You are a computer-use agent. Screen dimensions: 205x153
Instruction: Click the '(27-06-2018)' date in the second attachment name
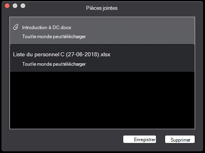83,54
